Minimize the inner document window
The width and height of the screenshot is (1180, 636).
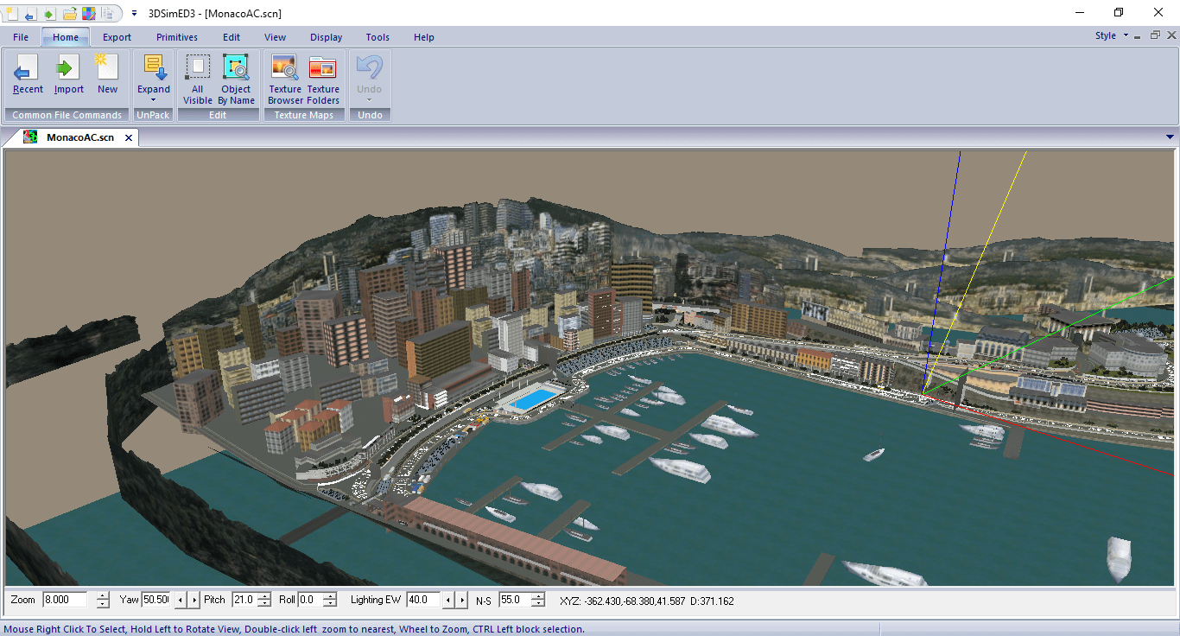click(1139, 36)
